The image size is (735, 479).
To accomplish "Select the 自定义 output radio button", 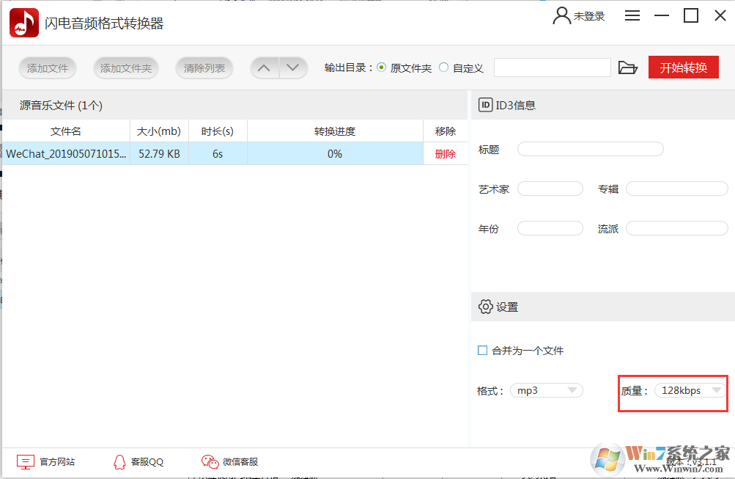I will [x=443, y=67].
